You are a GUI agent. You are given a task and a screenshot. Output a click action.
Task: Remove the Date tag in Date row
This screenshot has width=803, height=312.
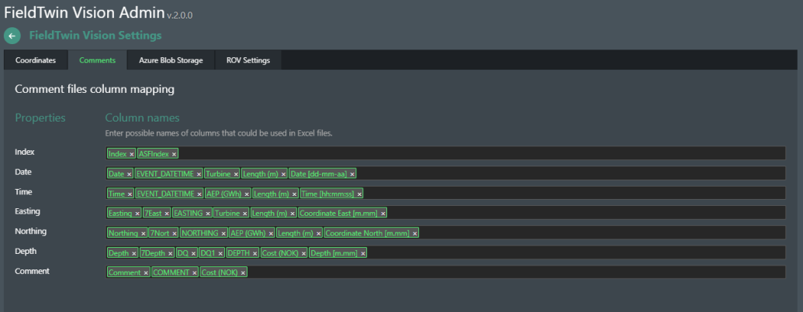pyautogui.click(x=129, y=174)
